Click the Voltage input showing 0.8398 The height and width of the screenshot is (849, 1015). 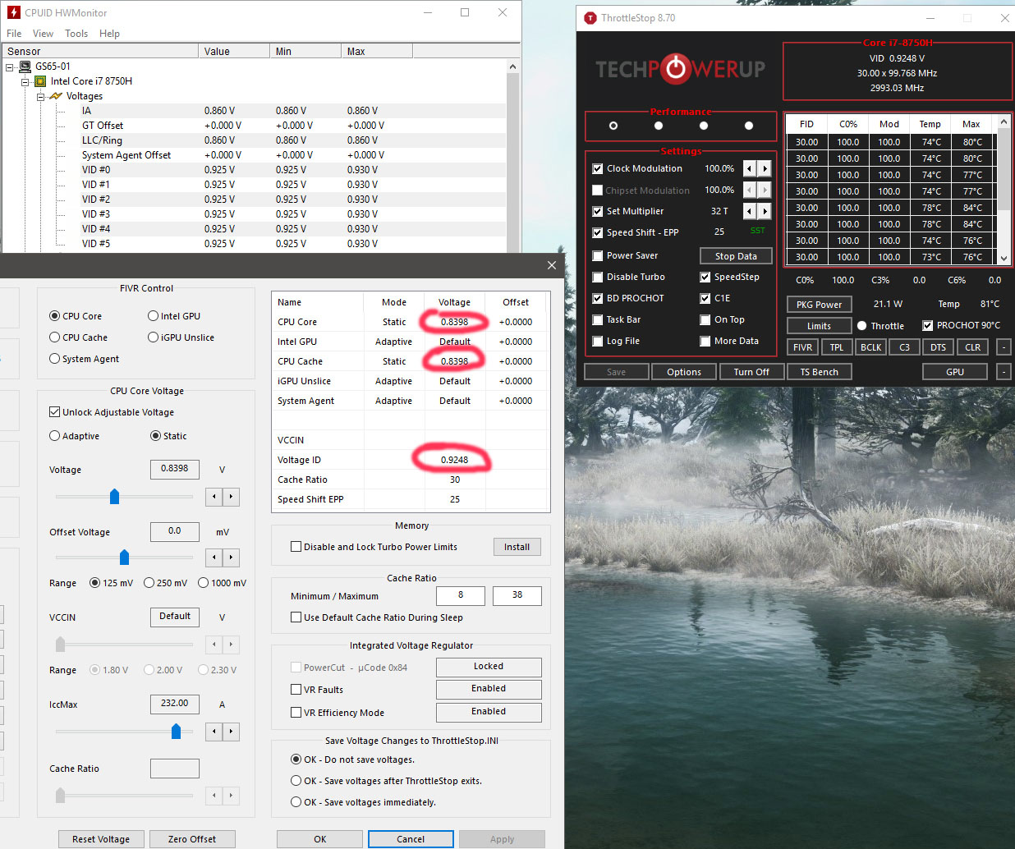(x=175, y=469)
